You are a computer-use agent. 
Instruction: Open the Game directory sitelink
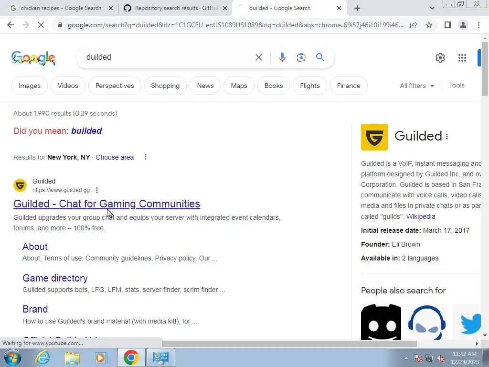(x=55, y=278)
